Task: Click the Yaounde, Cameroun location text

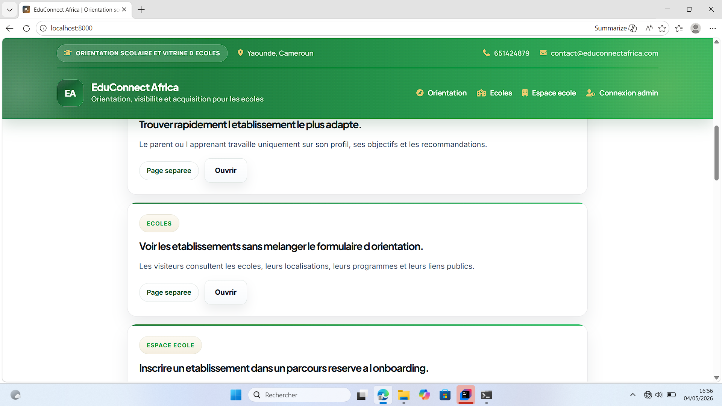Action: 280,53
